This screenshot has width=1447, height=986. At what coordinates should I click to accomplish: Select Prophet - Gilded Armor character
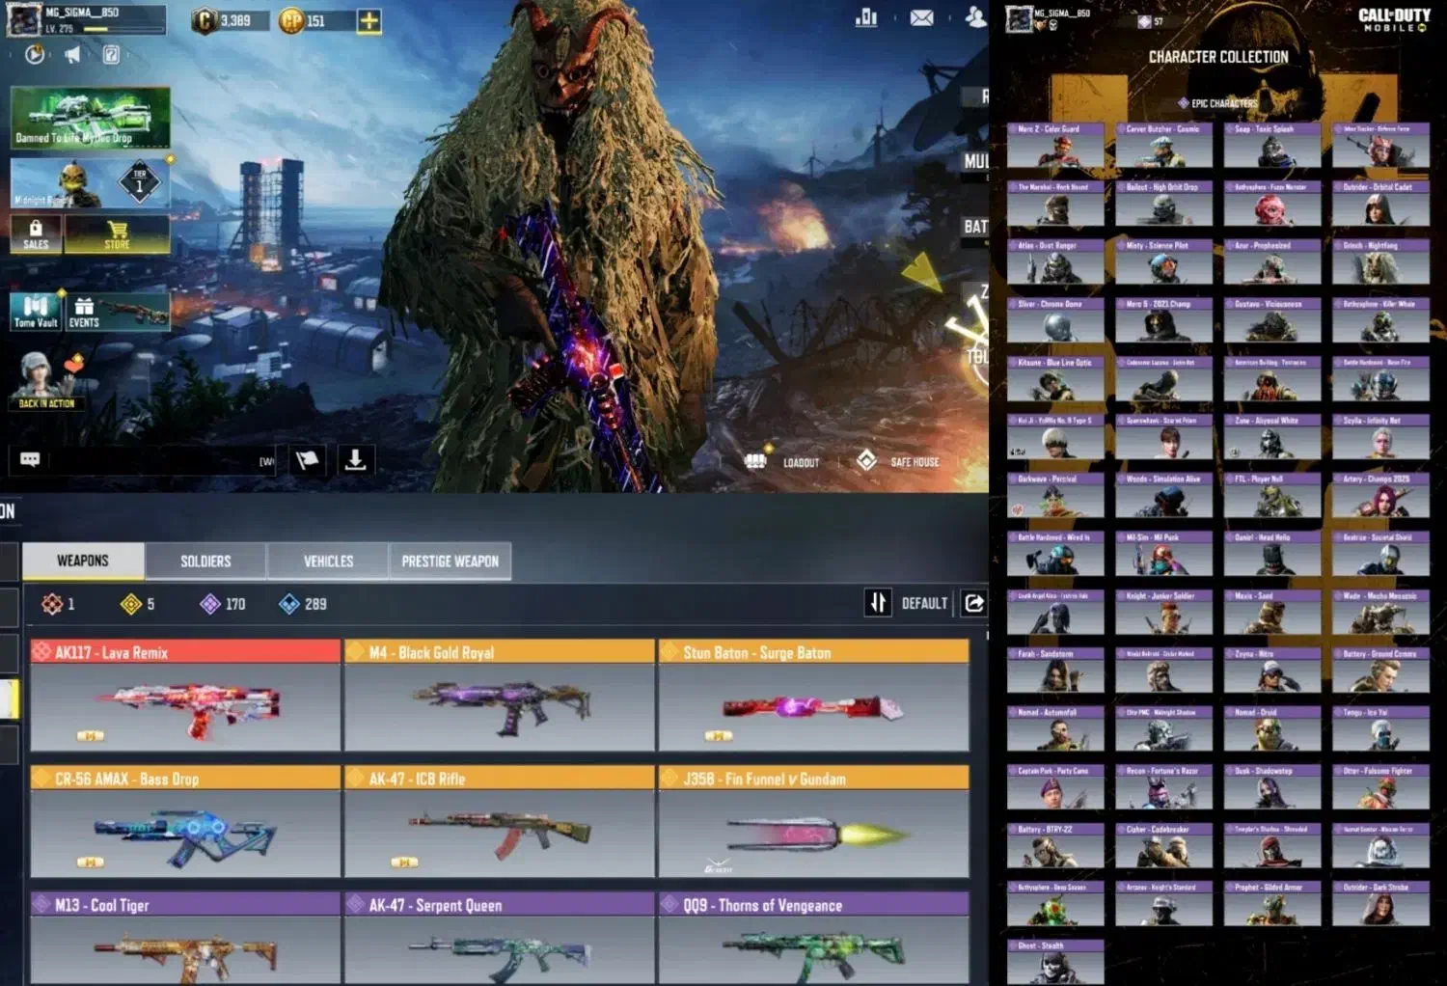tap(1272, 904)
